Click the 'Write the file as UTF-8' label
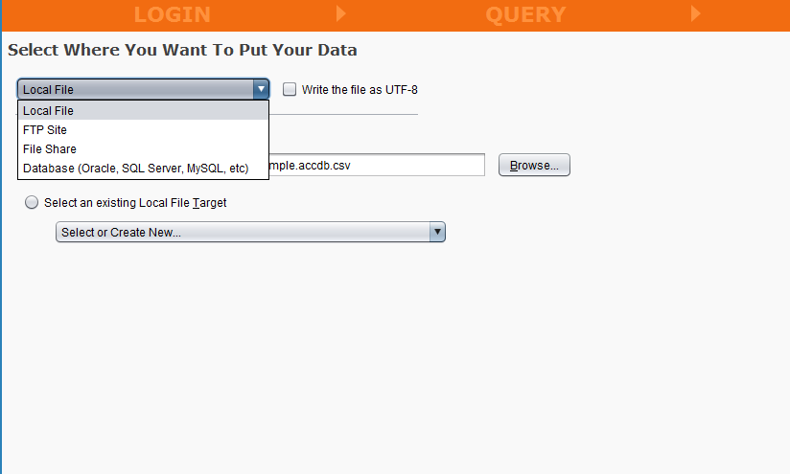 pos(360,90)
